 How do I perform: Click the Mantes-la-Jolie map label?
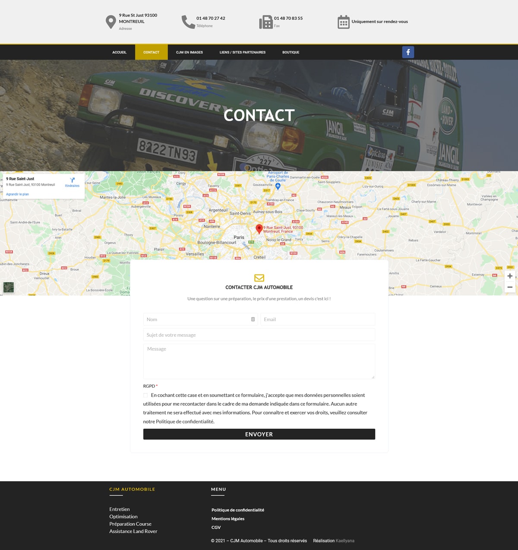click(x=113, y=197)
